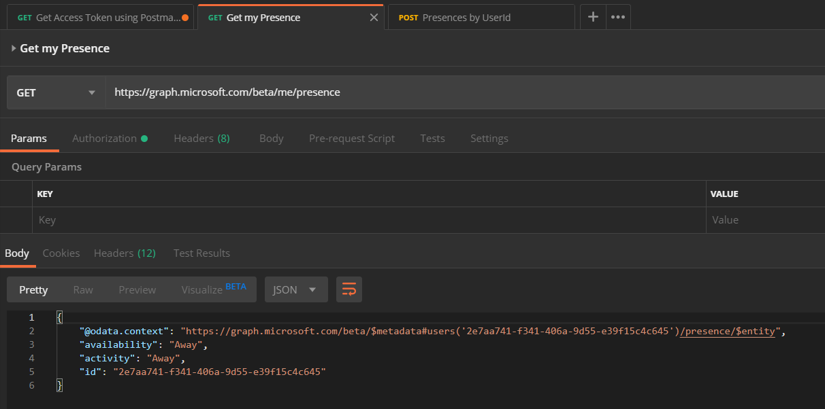The image size is (825, 409).
Task: Toggle the wrap lines icon button
Action: pyautogui.click(x=349, y=289)
